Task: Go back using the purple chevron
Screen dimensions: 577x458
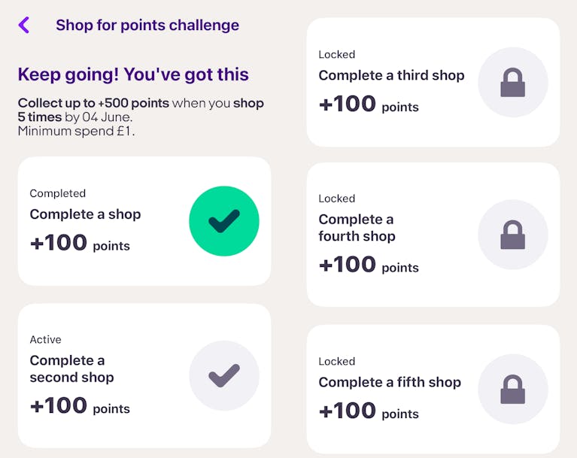Action: [24, 25]
